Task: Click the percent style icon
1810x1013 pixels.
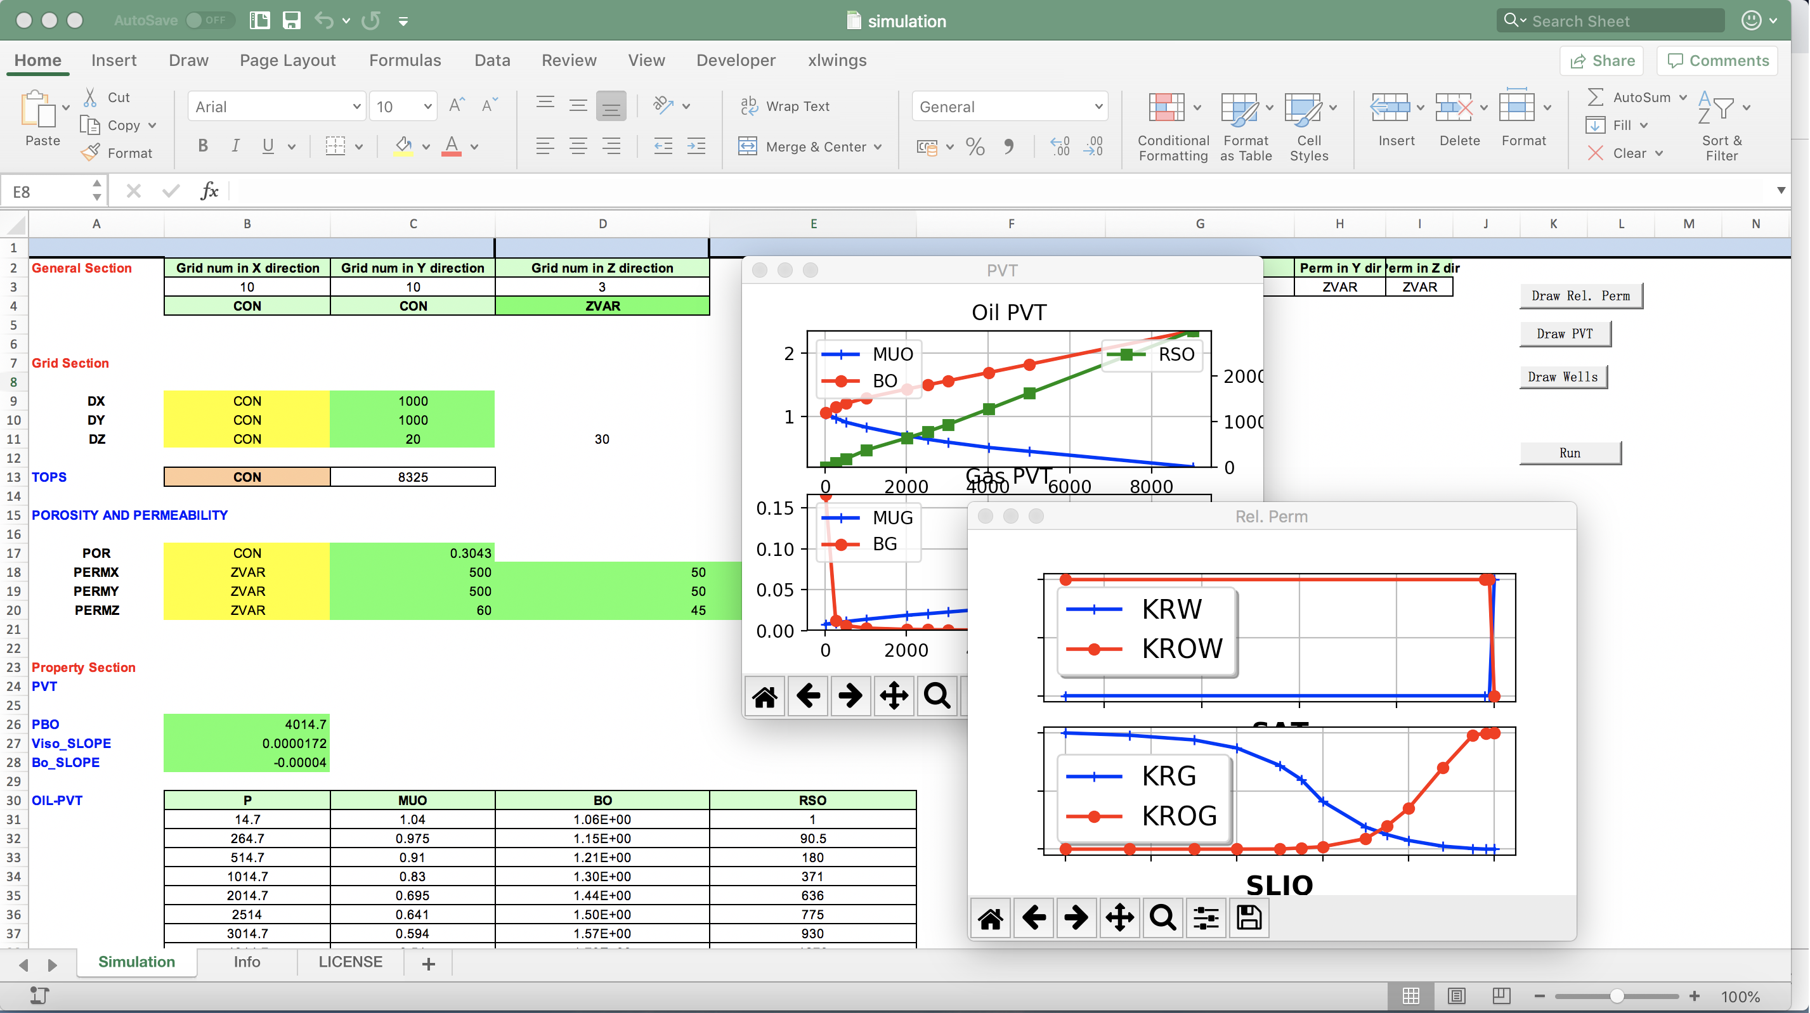Action: pyautogui.click(x=975, y=146)
